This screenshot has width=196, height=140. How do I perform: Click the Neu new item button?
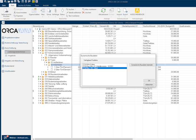(43, 13)
